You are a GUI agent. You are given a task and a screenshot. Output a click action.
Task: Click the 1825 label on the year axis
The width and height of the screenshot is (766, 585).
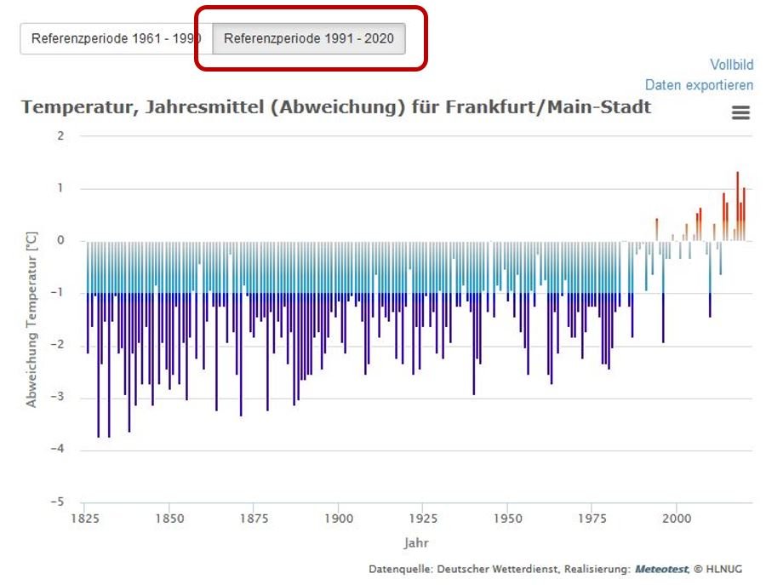coord(86,519)
